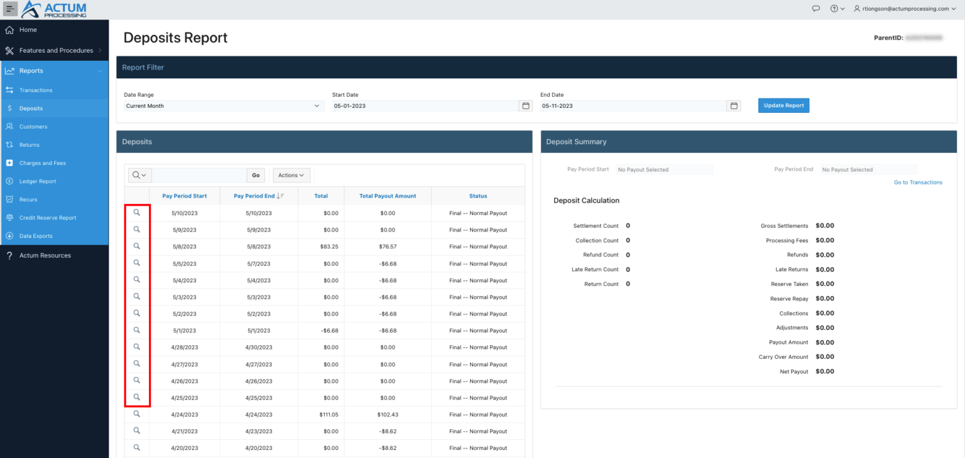Viewport: 965px width, 458px height.
Task: Open the account dropdown for rtiongson@actumprocessing.com
Action: [x=904, y=8]
